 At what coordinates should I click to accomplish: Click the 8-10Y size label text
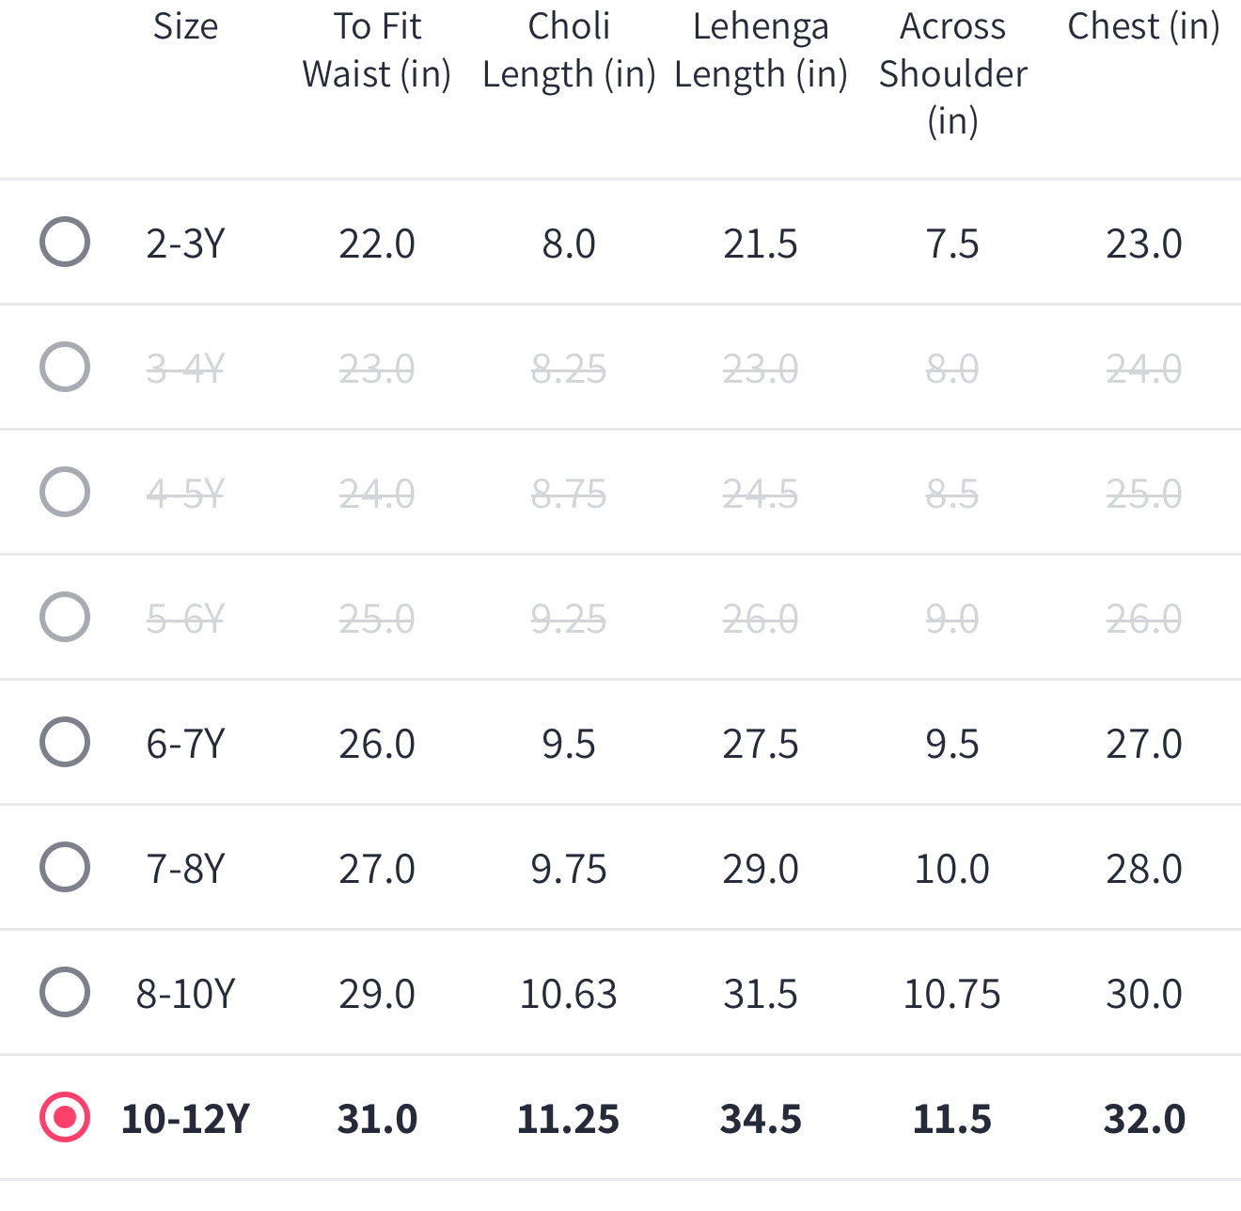pyautogui.click(x=185, y=994)
